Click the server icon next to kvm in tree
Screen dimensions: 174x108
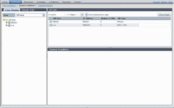coord(9,25)
